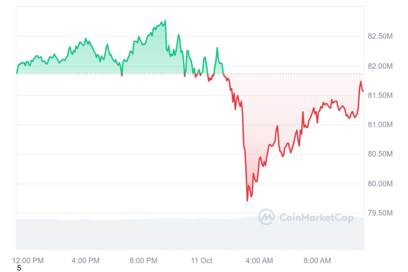
Task: Click the 81.00M axis label
Action: 380,125
